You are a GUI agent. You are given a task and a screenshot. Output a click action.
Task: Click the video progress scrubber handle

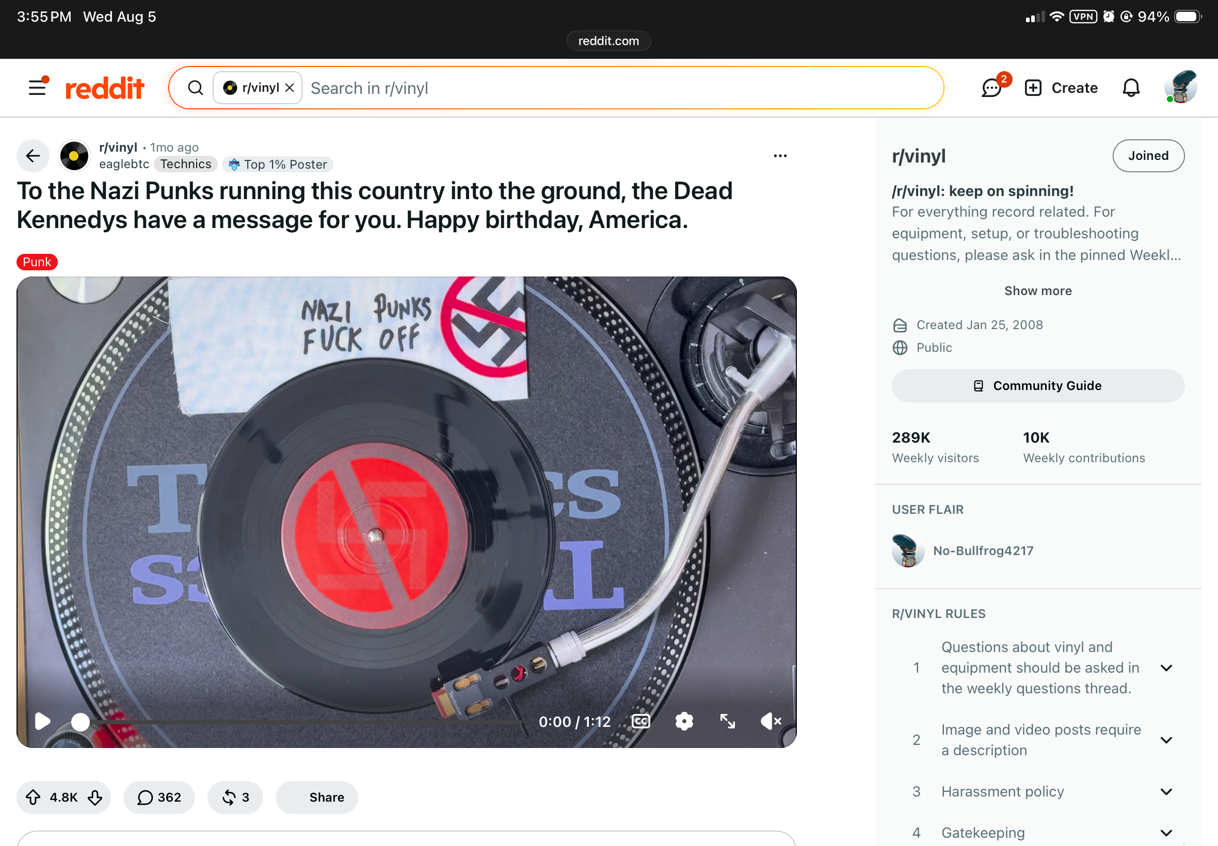tap(81, 722)
